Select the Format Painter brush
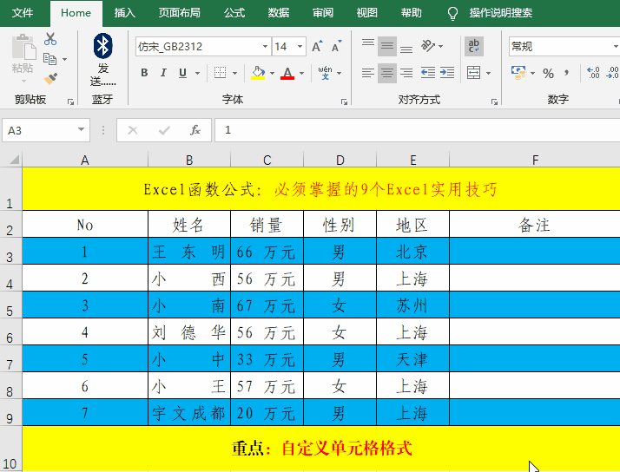The image size is (620, 472). [x=50, y=79]
